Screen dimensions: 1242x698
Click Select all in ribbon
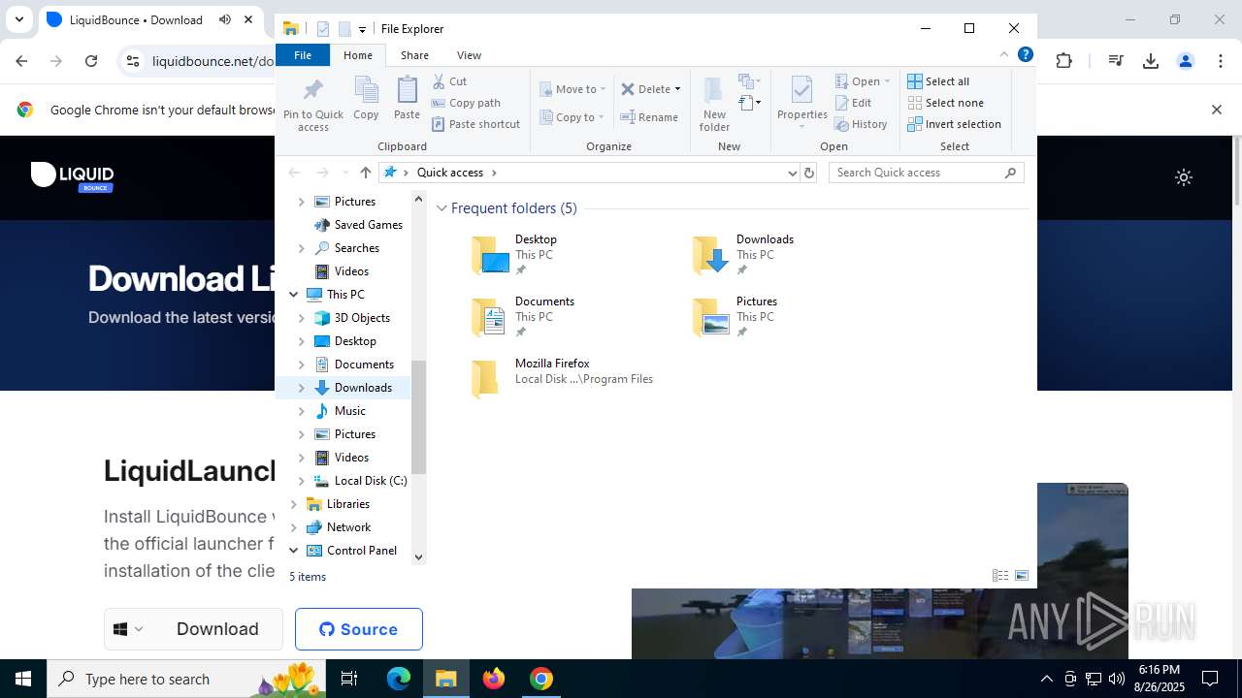[x=938, y=81]
